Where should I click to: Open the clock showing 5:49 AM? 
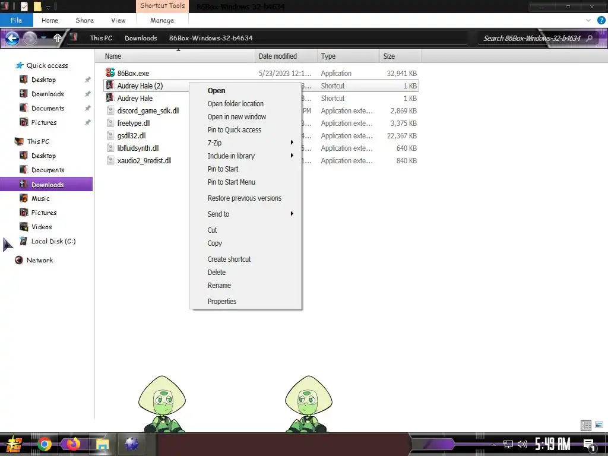pyautogui.click(x=553, y=444)
